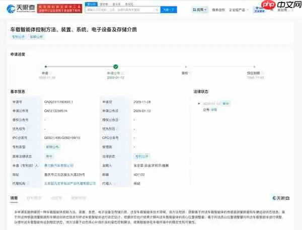Click the 授权 progress node on the timeline
This screenshot has width=302, height=230.
coord(186,67)
